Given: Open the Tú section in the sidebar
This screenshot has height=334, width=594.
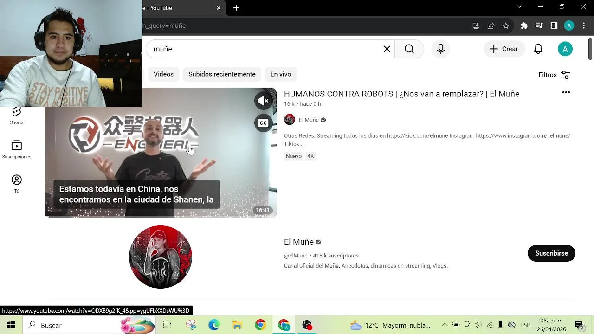Looking at the screenshot, I should [17, 184].
